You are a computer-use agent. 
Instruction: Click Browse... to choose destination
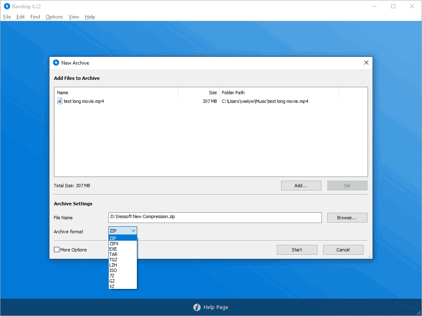(347, 218)
